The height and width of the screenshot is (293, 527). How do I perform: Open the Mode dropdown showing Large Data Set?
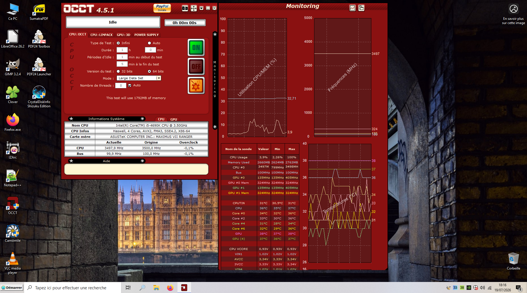(139, 78)
